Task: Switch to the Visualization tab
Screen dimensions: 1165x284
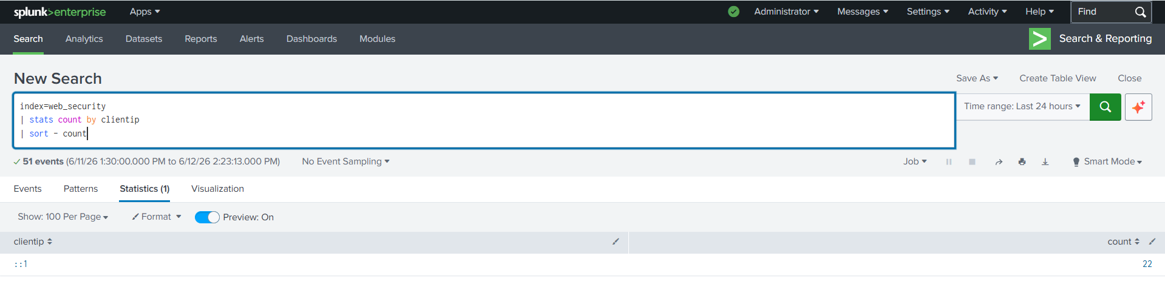Action: 217,189
